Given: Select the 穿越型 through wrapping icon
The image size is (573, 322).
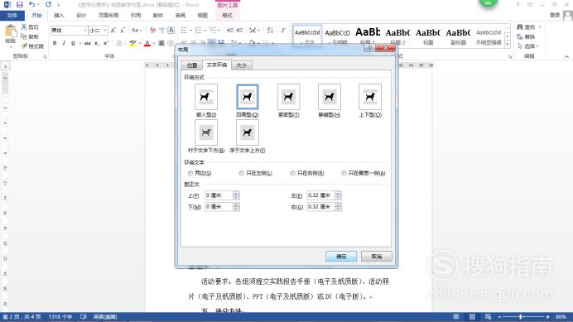Looking at the screenshot, I should click(x=330, y=97).
